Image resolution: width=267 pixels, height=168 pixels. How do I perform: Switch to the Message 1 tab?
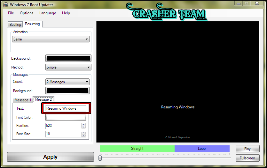coord(23,100)
